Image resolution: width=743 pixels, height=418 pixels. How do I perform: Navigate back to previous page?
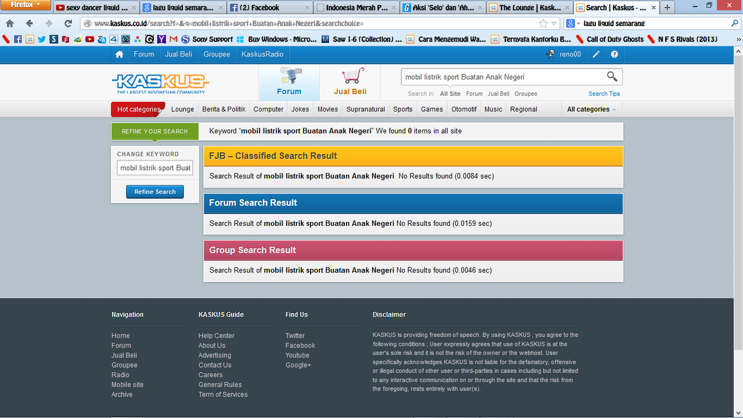point(29,24)
